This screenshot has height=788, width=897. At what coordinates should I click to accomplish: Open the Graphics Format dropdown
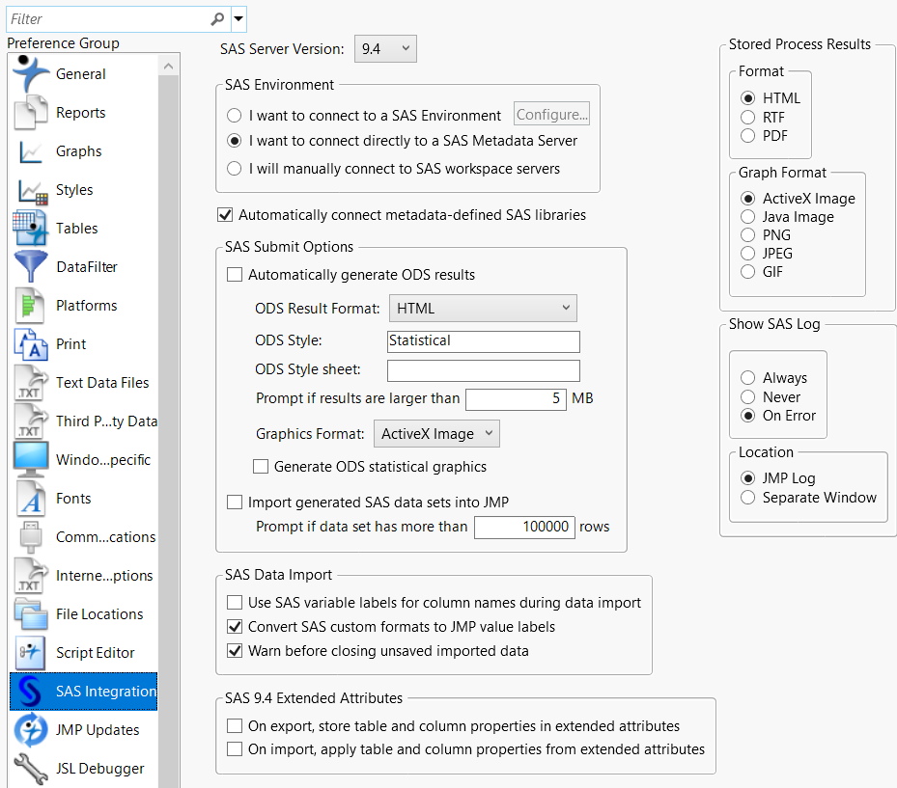436,434
